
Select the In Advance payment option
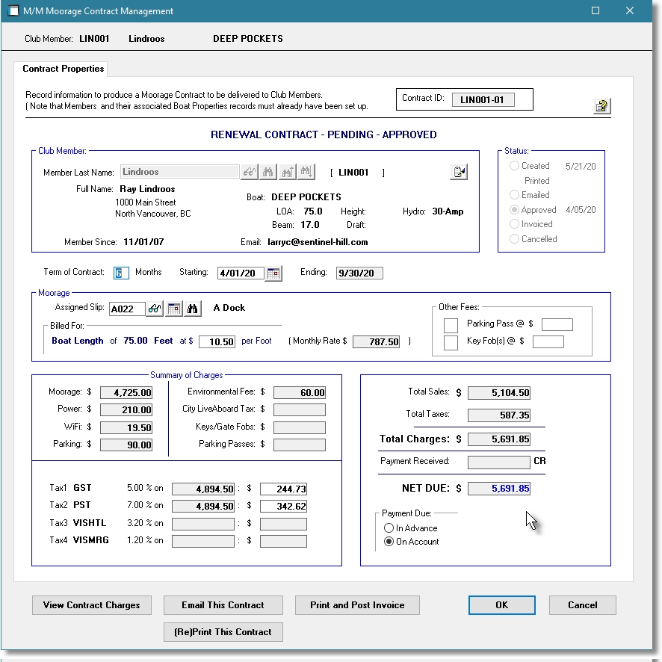click(389, 528)
